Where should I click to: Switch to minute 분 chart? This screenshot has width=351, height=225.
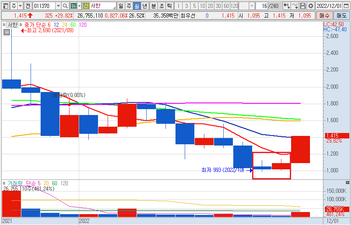(x=154, y=6)
